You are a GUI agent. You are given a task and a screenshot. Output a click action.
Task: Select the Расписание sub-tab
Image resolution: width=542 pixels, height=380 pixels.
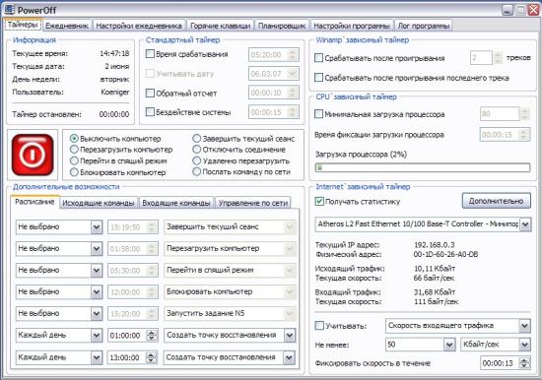coord(34,202)
